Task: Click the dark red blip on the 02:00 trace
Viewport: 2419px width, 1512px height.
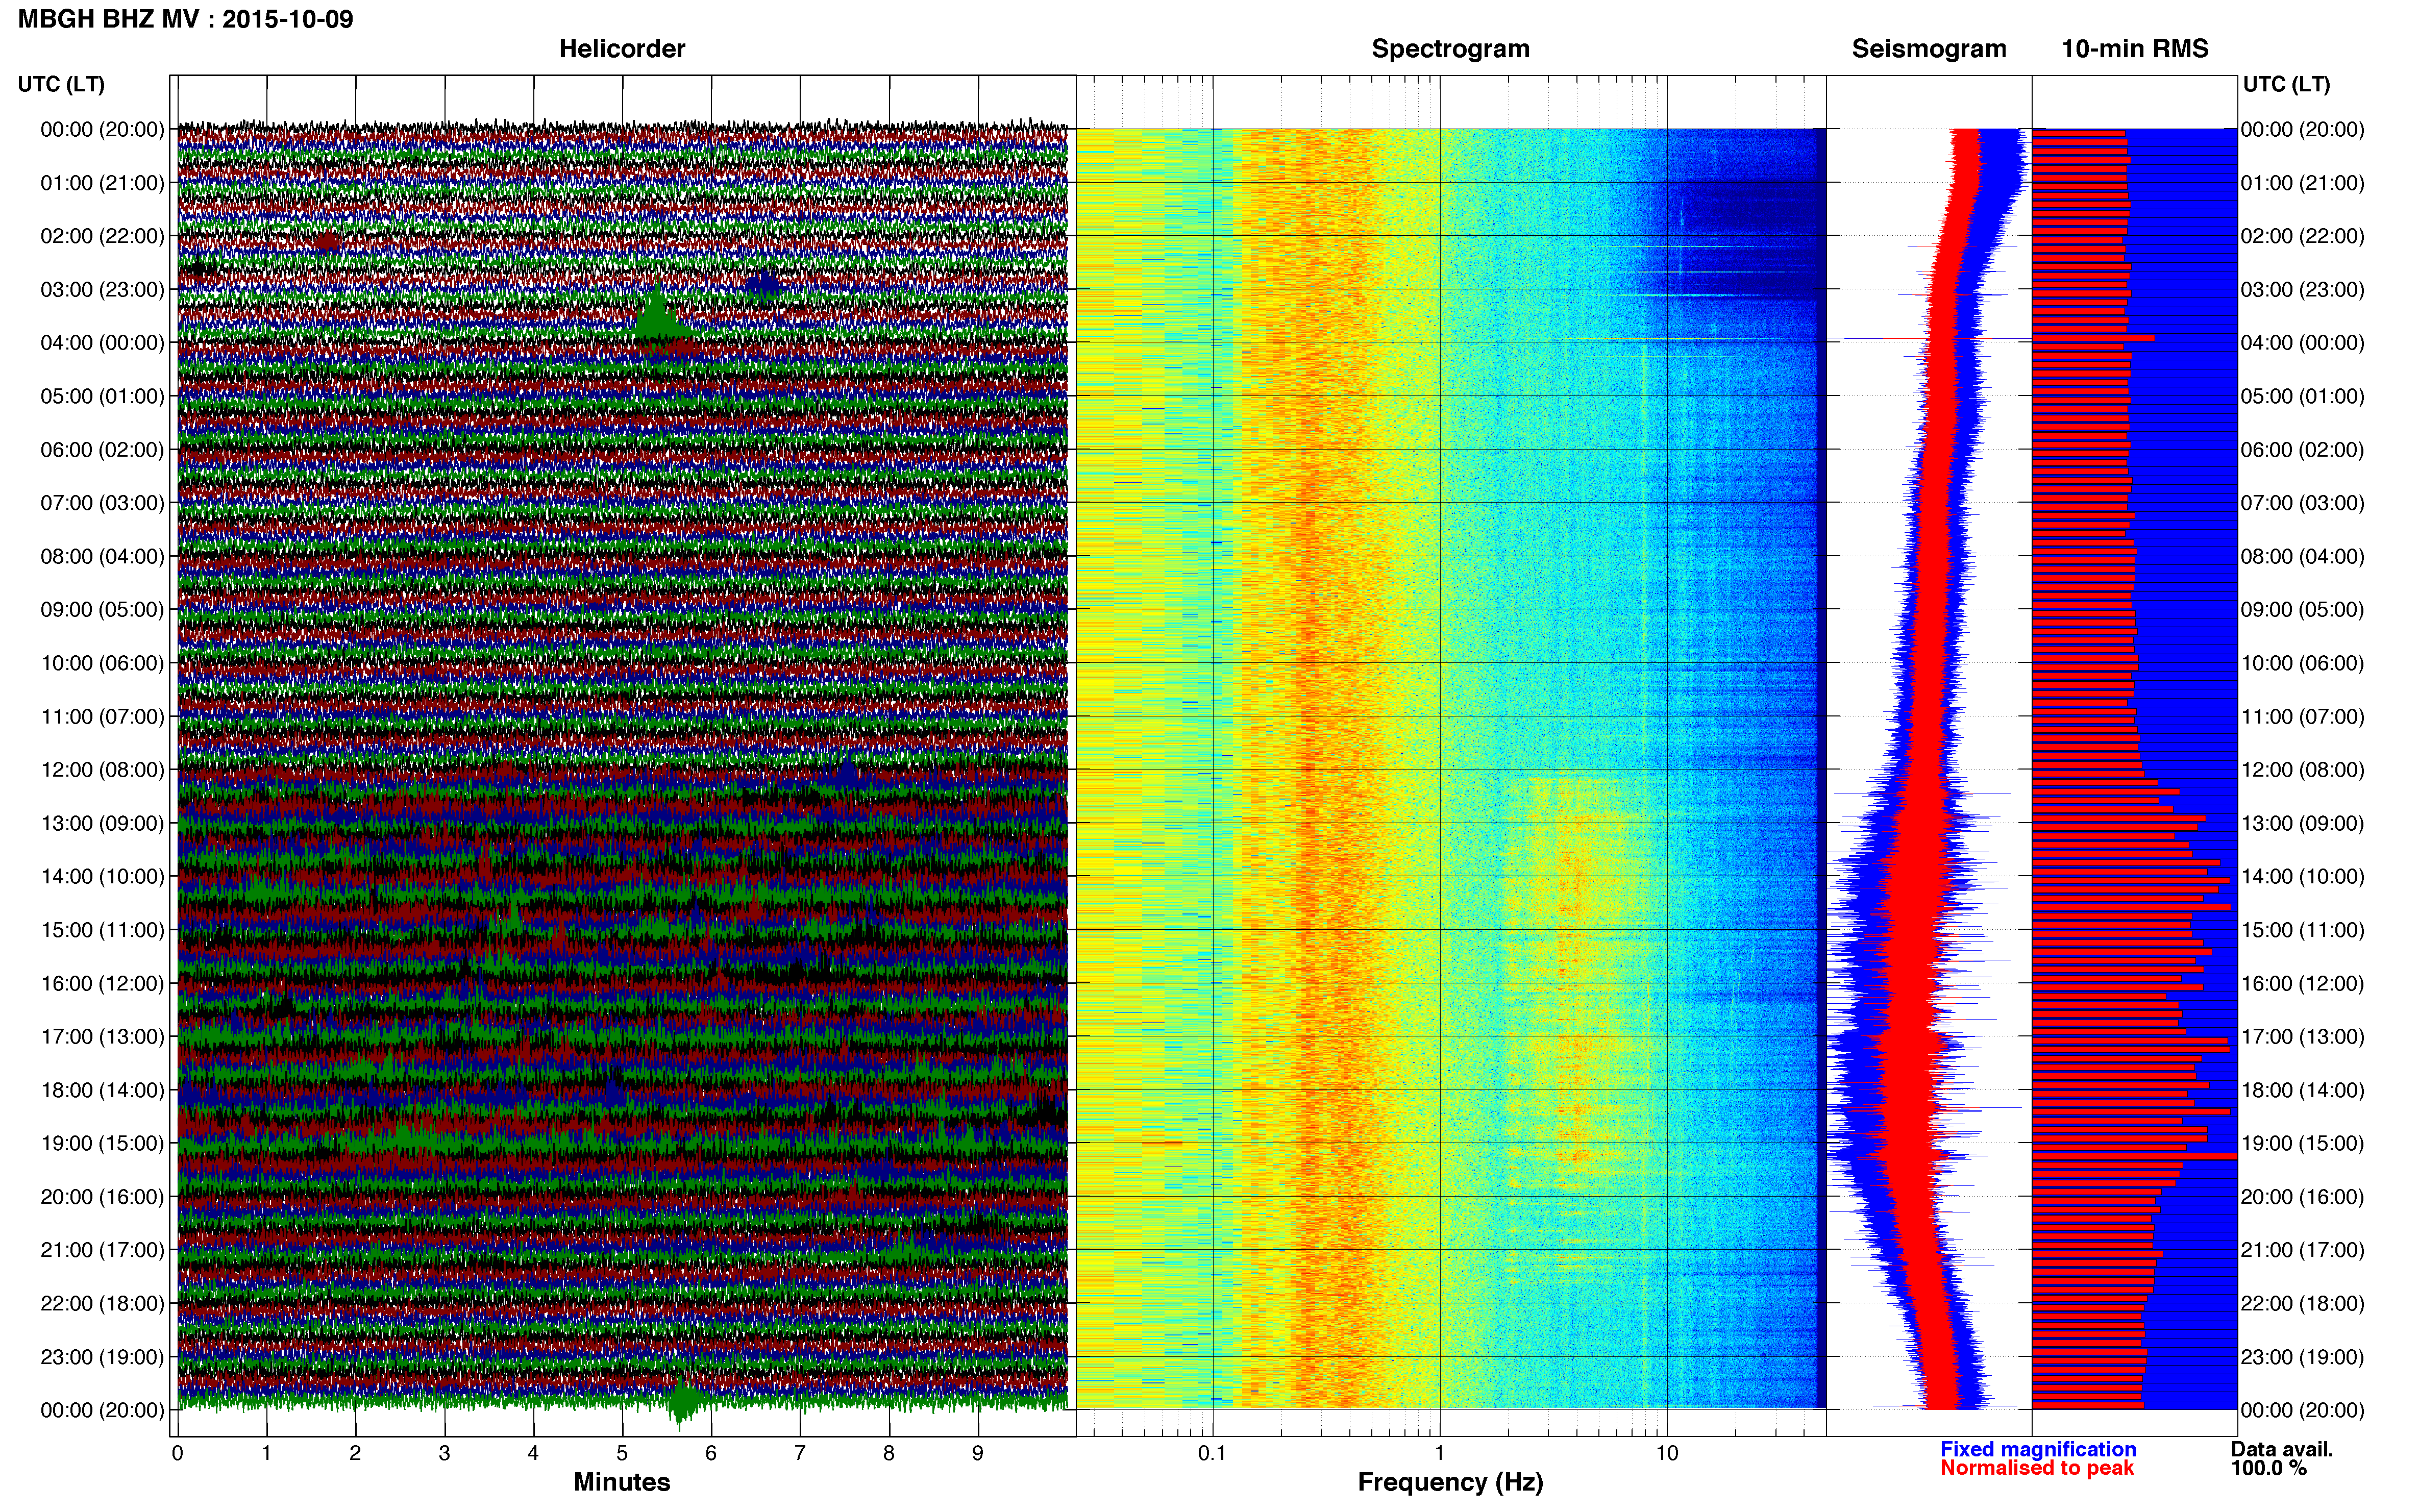Action: (x=327, y=241)
